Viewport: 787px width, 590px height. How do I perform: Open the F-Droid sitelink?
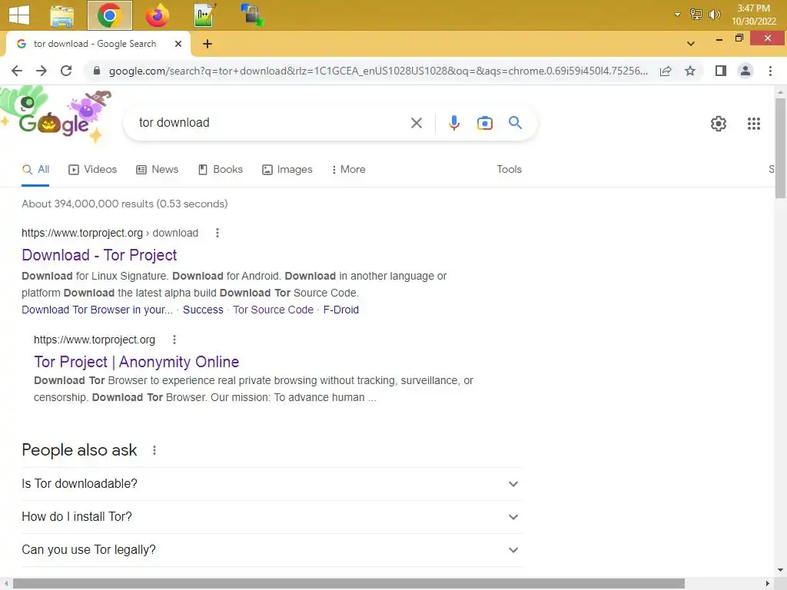click(x=340, y=310)
